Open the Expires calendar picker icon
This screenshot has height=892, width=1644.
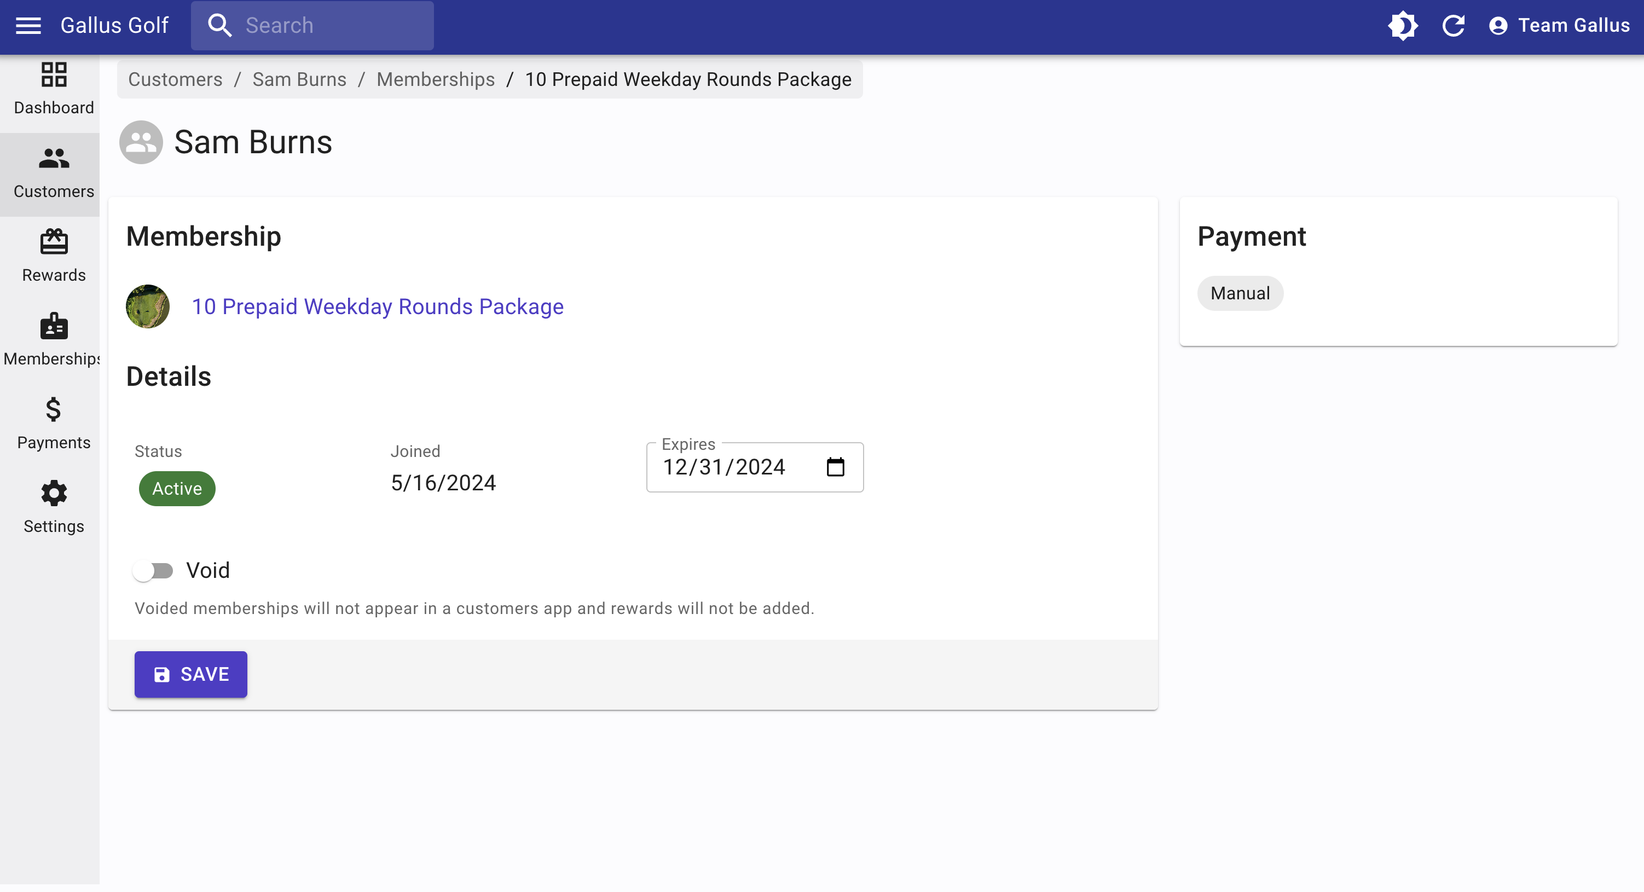pos(835,467)
